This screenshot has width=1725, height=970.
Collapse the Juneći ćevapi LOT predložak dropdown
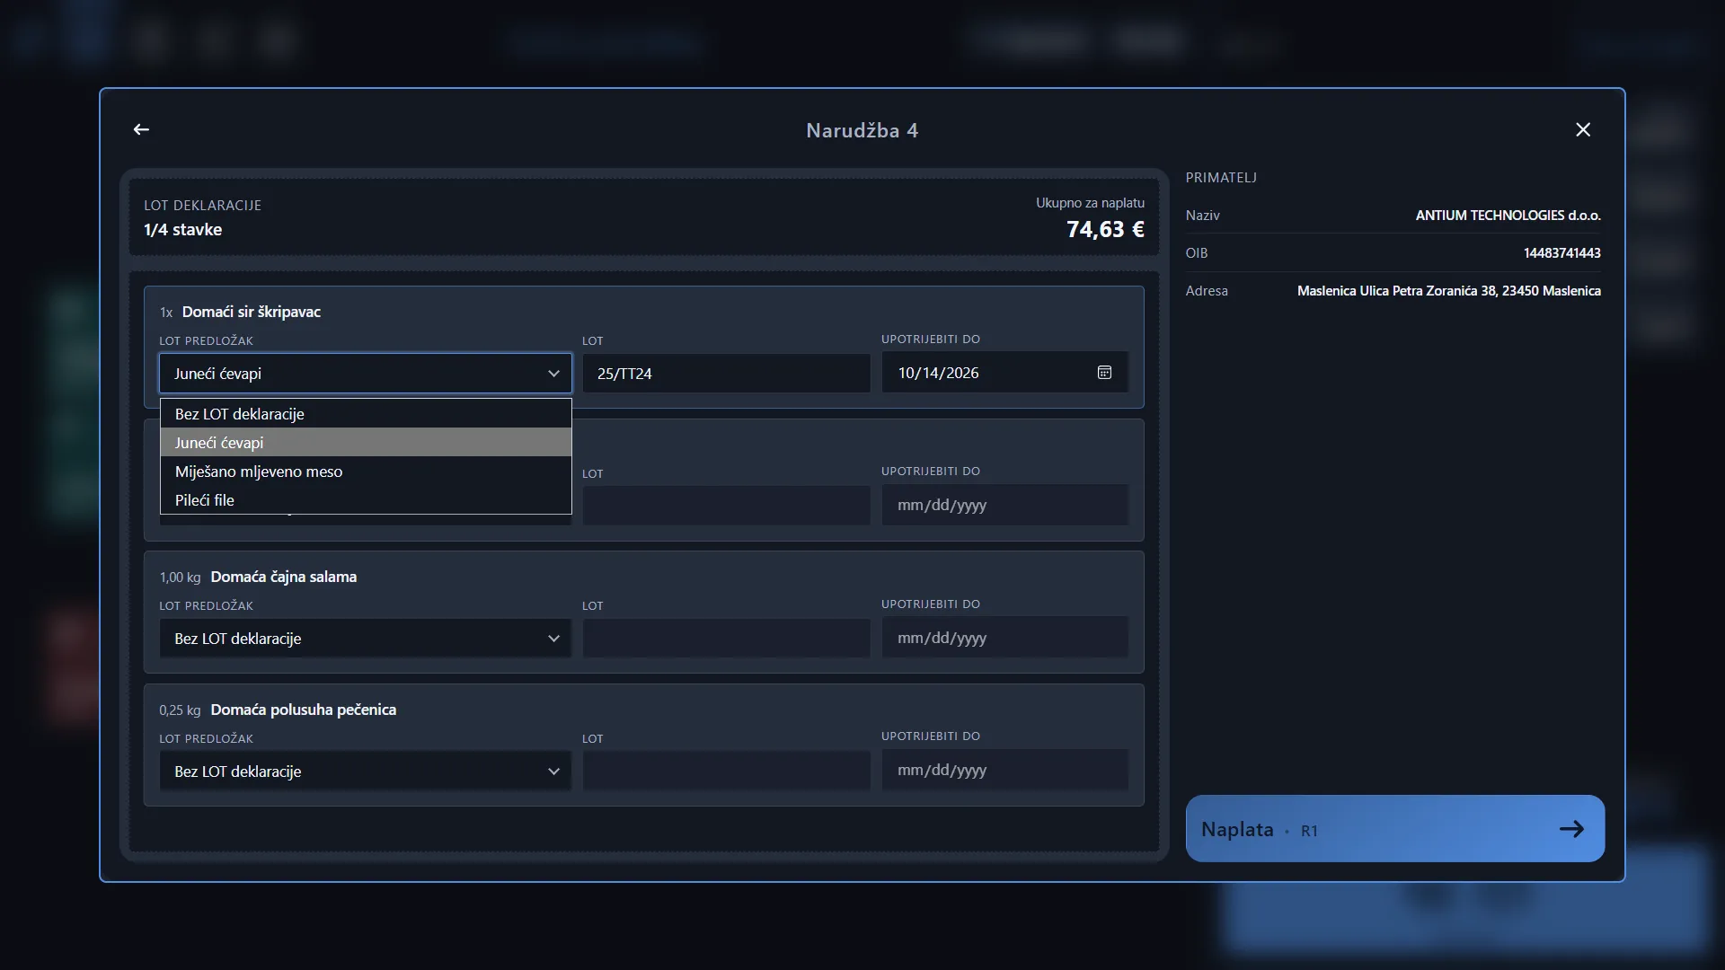366,373
